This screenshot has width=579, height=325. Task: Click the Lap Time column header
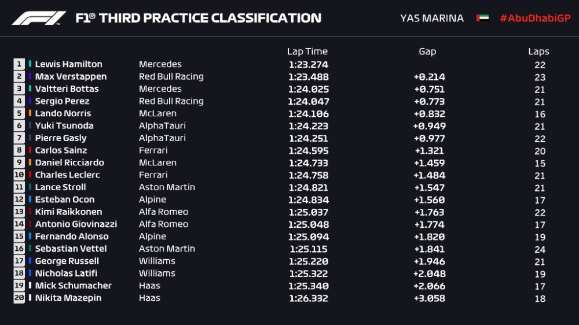pos(307,51)
